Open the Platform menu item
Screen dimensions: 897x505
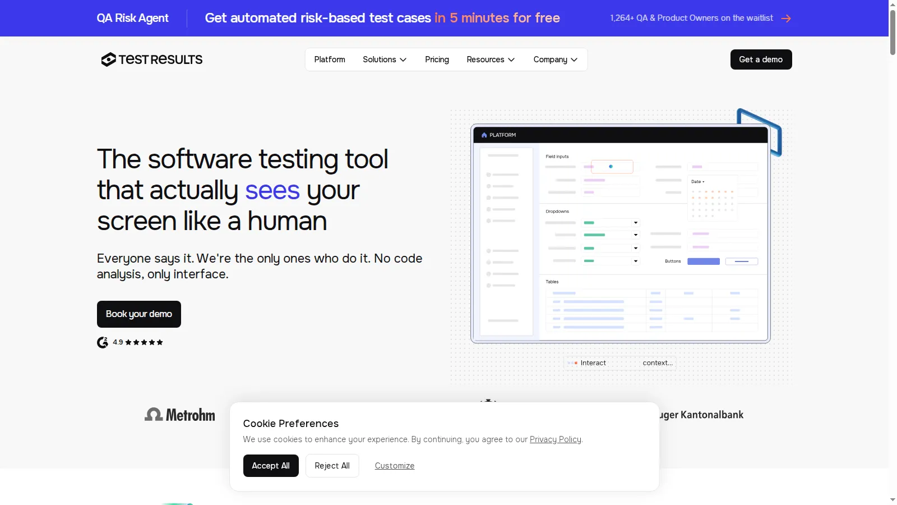[330, 59]
